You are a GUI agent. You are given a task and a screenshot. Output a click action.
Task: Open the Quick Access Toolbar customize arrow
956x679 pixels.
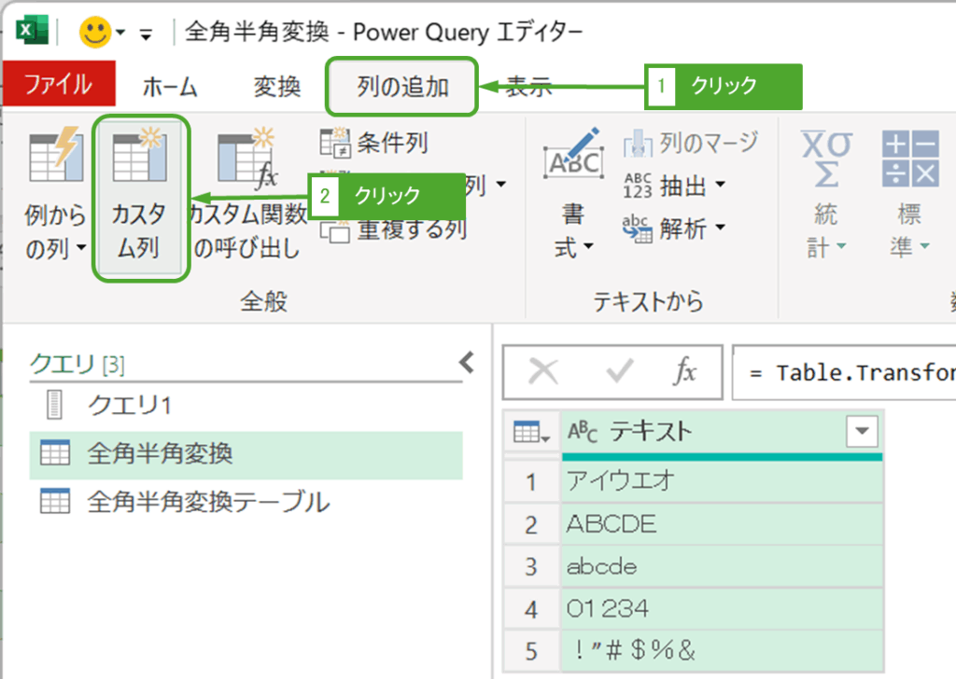coord(146,35)
